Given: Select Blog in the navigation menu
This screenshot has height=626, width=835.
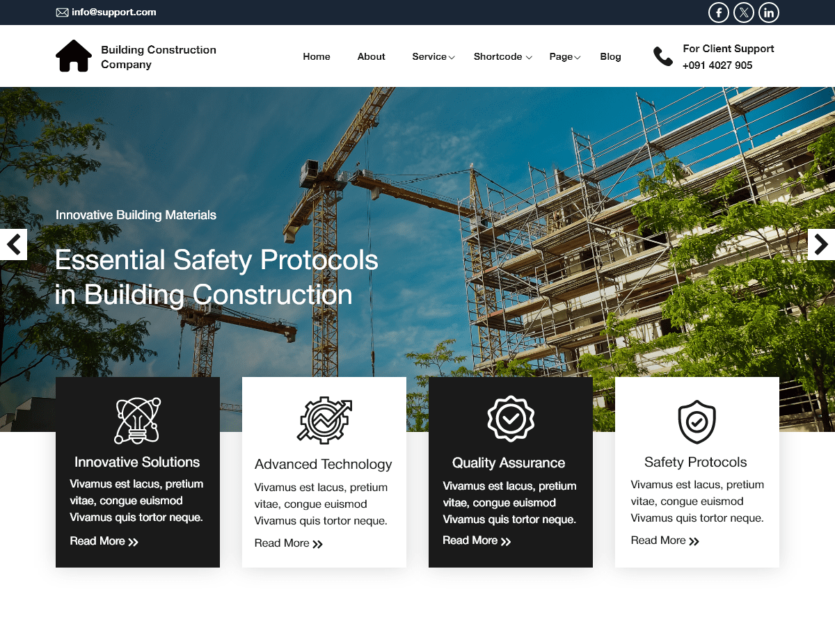Looking at the screenshot, I should 610,56.
